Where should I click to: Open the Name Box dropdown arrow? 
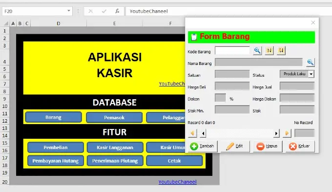69,11
